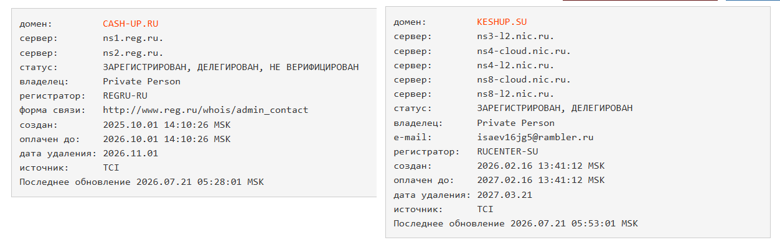Click the Последнее обновление 05:53:01 MSK line
Screen dimensions: 780x245
(515, 223)
